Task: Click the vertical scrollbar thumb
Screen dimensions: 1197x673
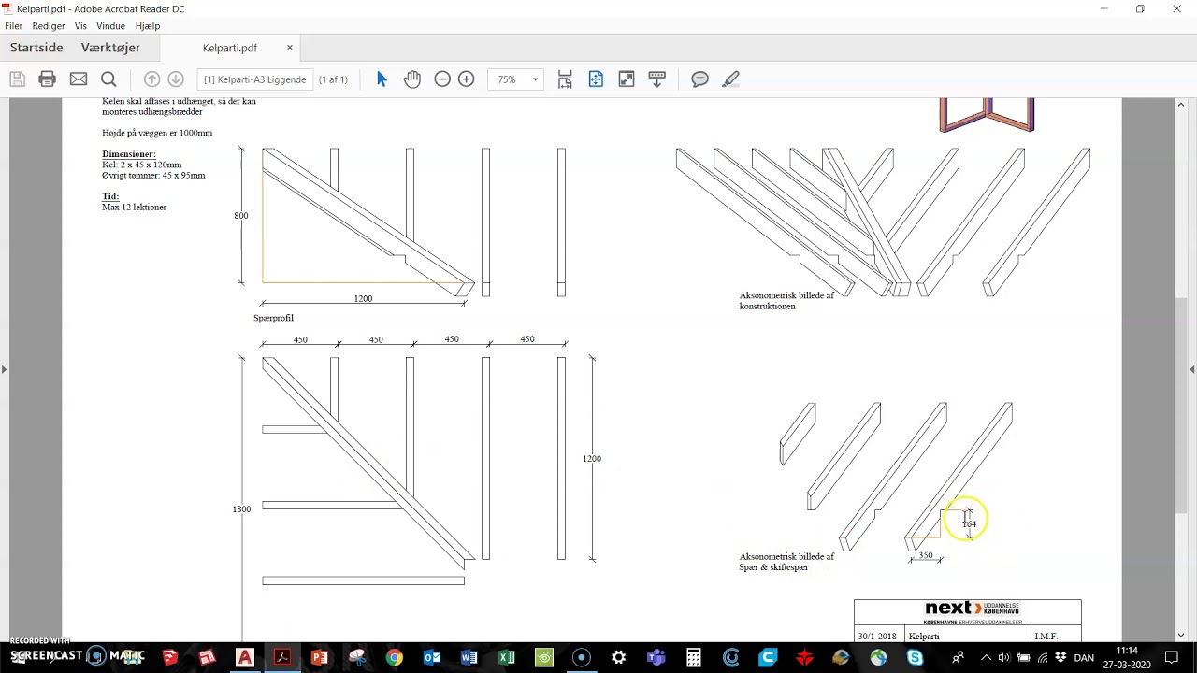Action: pyautogui.click(x=1181, y=405)
